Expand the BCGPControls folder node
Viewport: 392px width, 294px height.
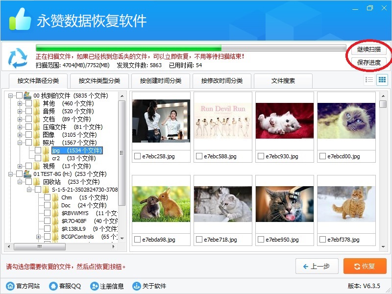point(39,237)
